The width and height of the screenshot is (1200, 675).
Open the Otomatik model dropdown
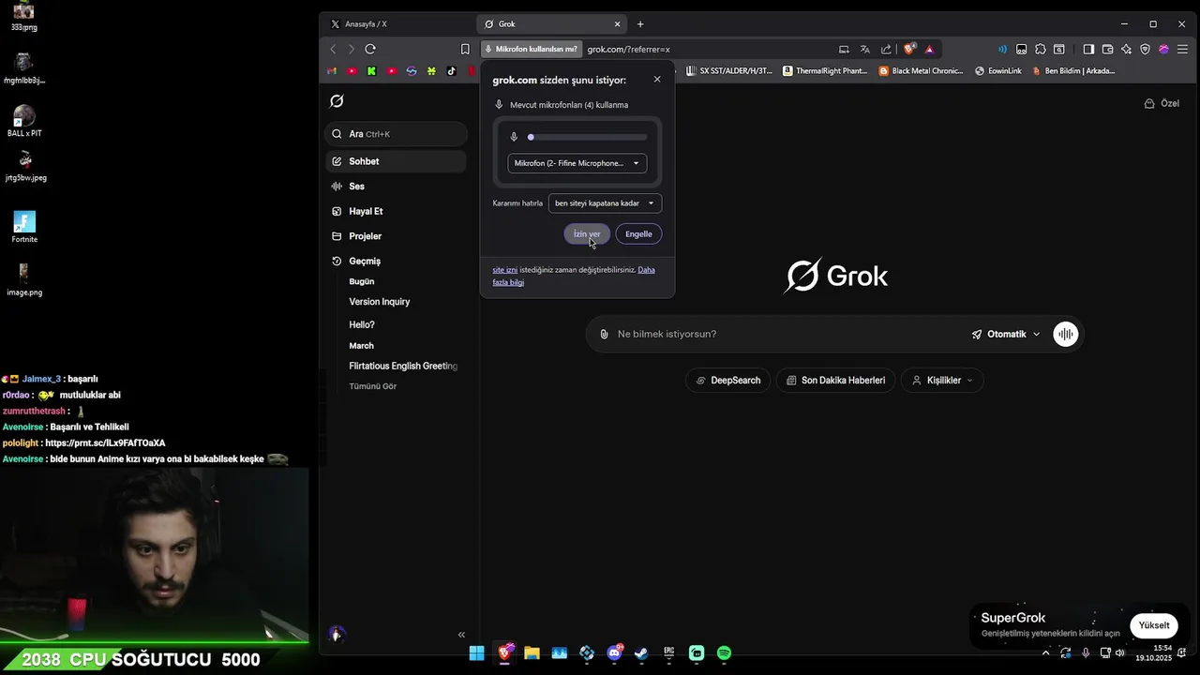tap(1006, 334)
